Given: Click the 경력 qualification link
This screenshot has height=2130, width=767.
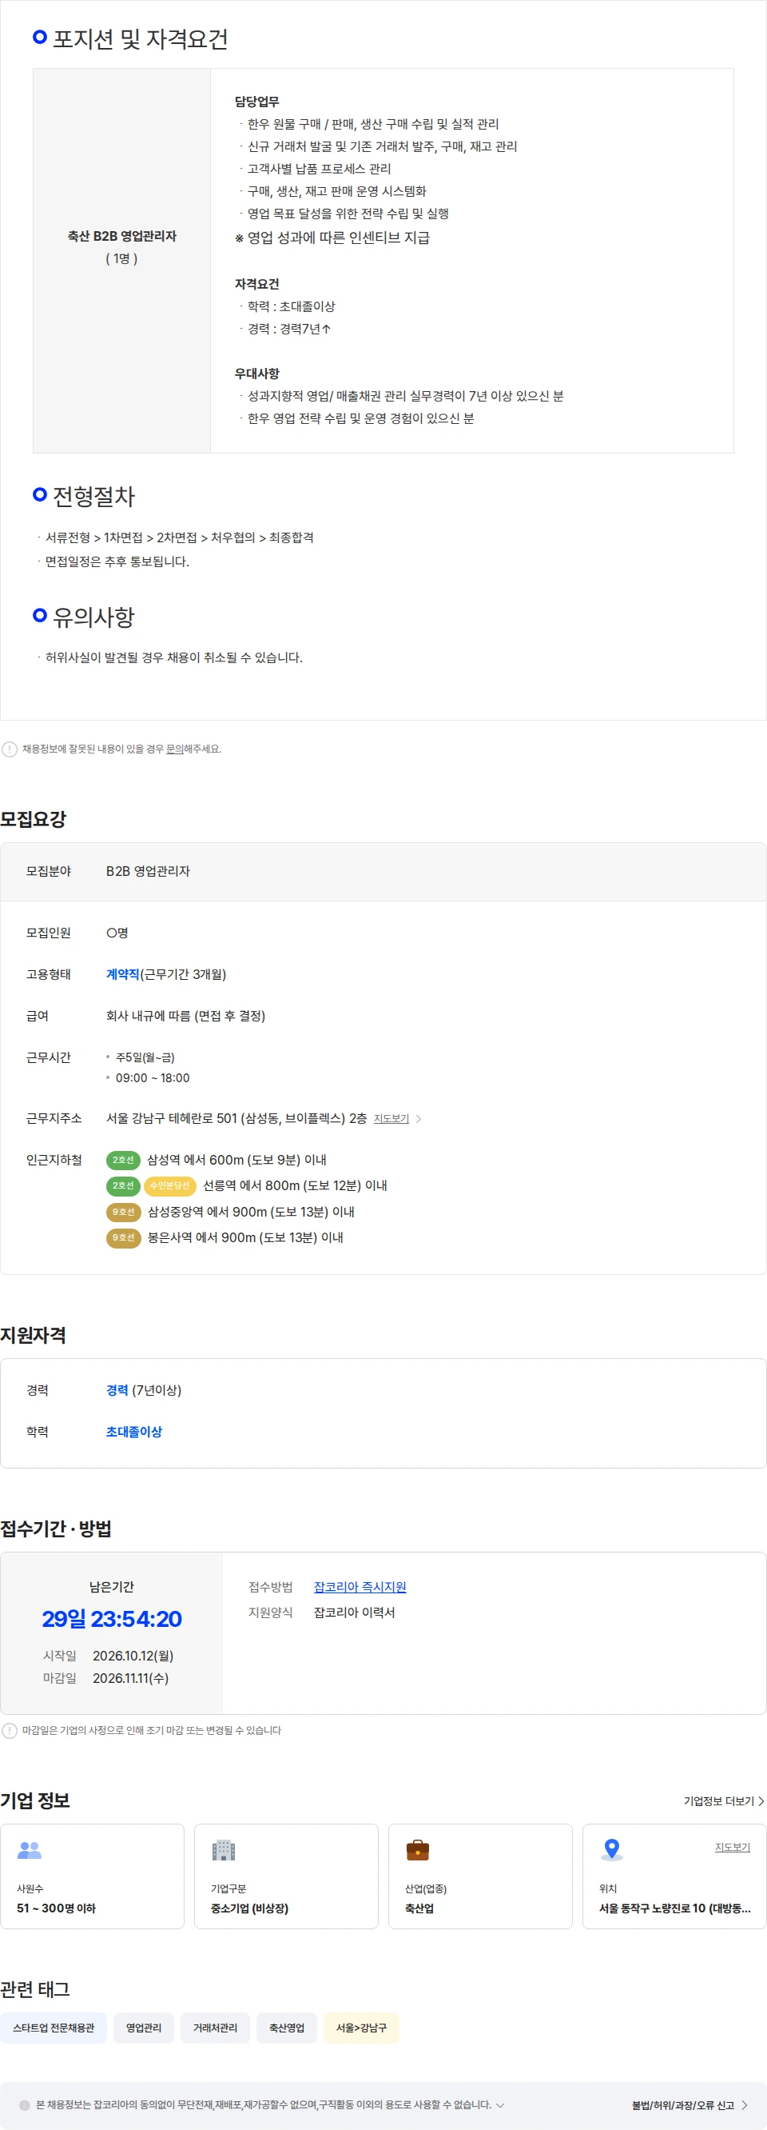Looking at the screenshot, I should 117,1390.
